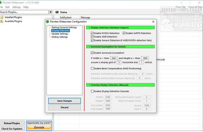Click the Flawless Widescreen Configuration dialog logo icon
203x132 pixels.
click(47, 22)
